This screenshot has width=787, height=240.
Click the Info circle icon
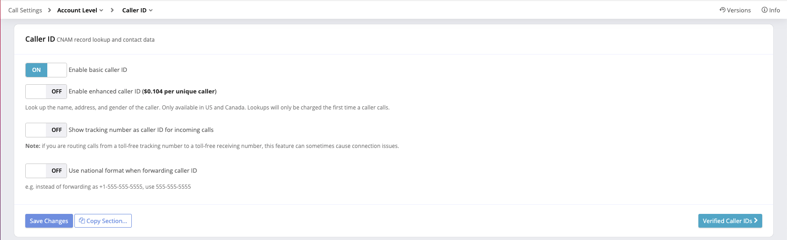point(765,10)
